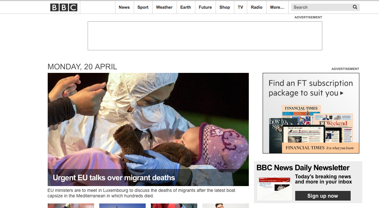
Task: Open the Radio section
Action: coord(257,7)
